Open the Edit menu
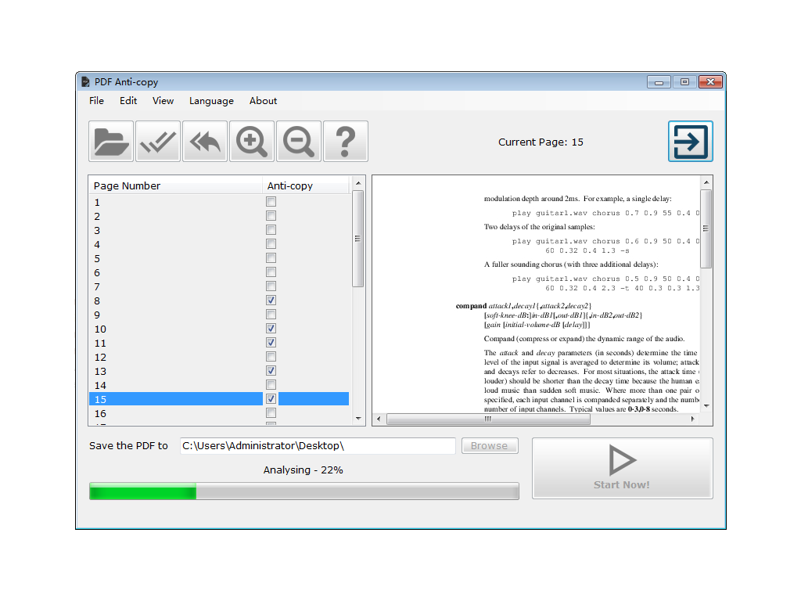This screenshot has height=601, width=801. point(128,101)
